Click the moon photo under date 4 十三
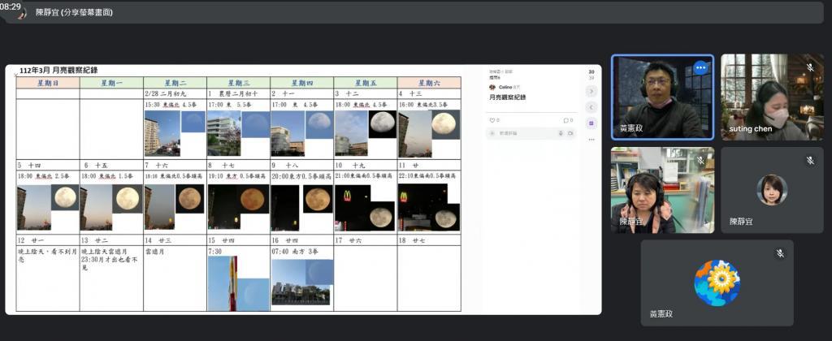This screenshot has height=341, width=832. tap(444, 123)
